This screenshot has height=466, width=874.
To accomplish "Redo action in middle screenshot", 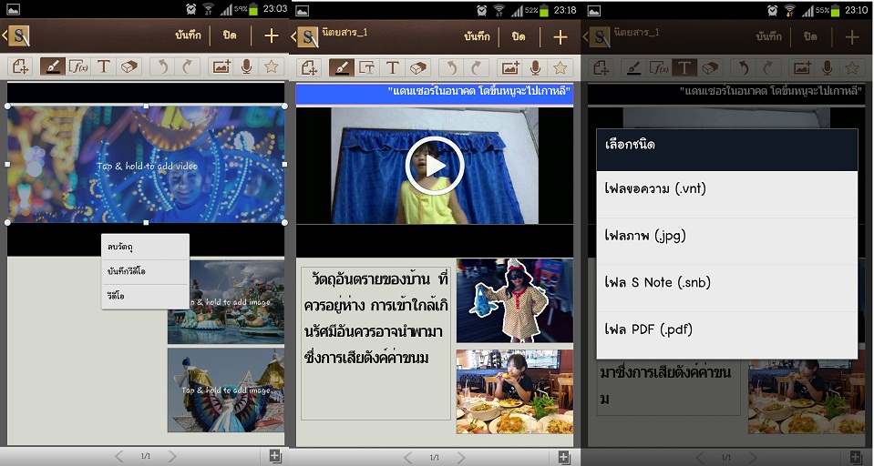I will point(477,68).
